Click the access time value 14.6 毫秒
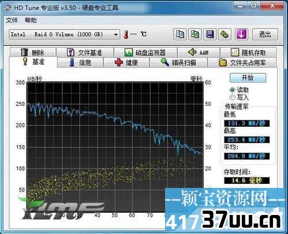Viewport: 288px width, 234px height. click(x=246, y=180)
